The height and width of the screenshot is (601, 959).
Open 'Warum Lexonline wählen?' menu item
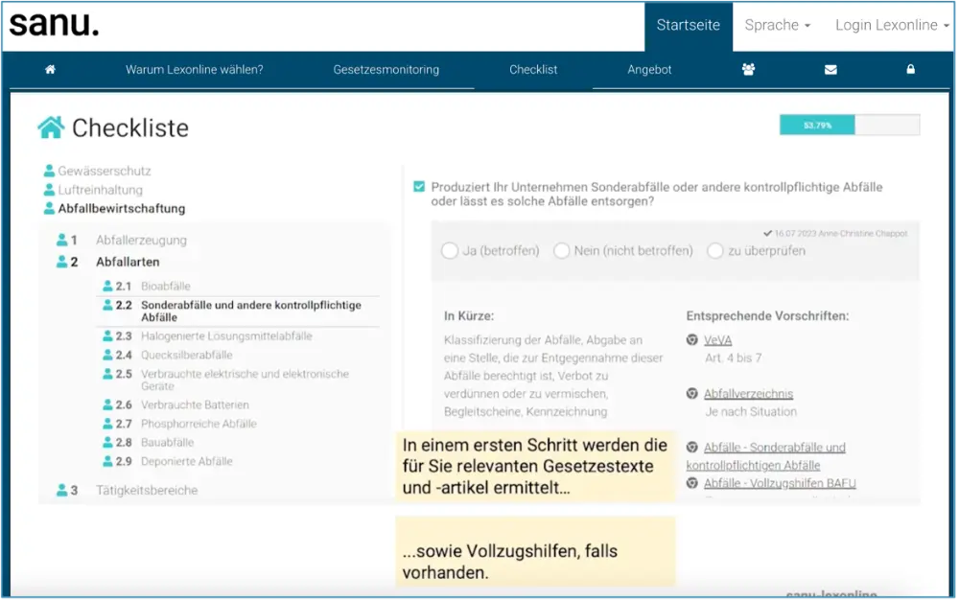point(195,70)
